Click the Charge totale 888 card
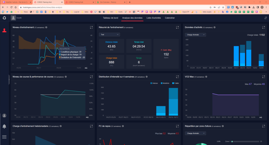 point(112,62)
